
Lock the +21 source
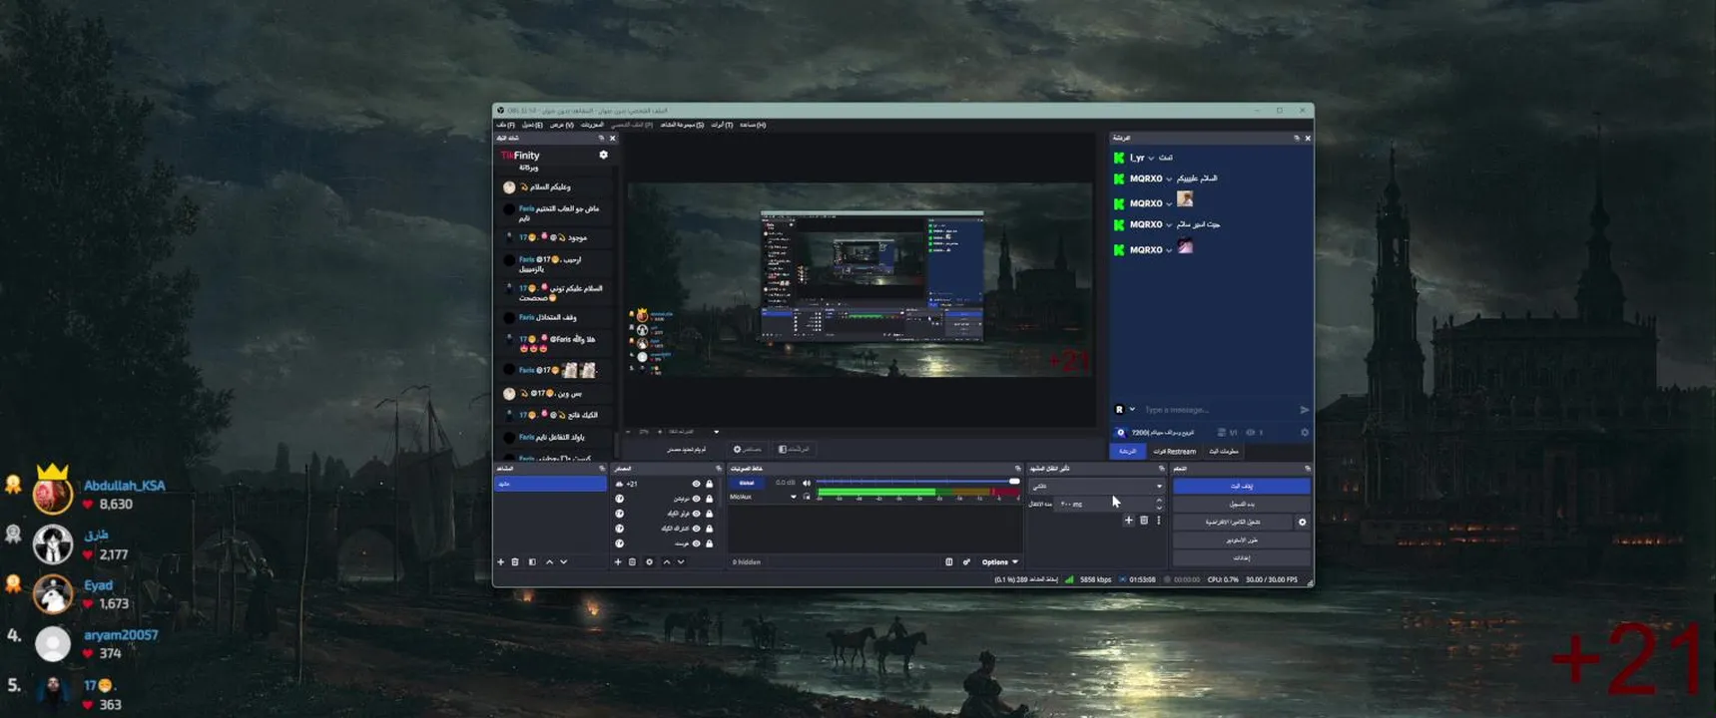pos(710,485)
